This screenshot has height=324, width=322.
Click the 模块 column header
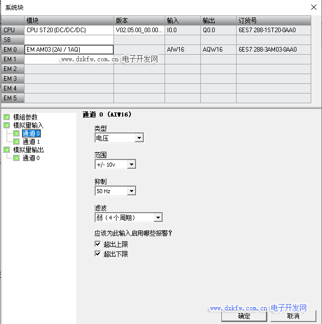[x=68, y=20]
